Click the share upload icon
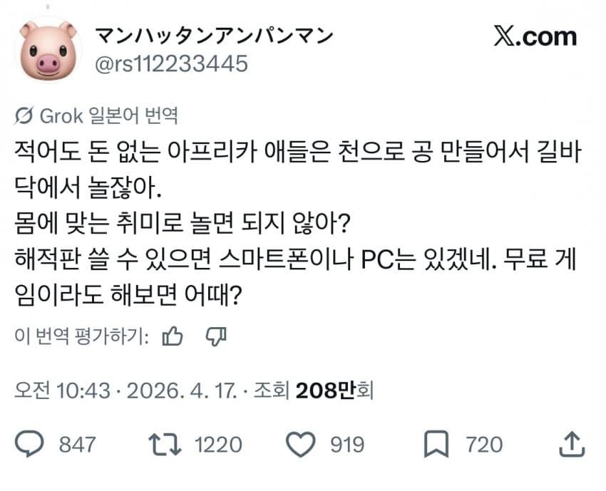Image resolution: width=606 pixels, height=491 pixels. click(572, 444)
